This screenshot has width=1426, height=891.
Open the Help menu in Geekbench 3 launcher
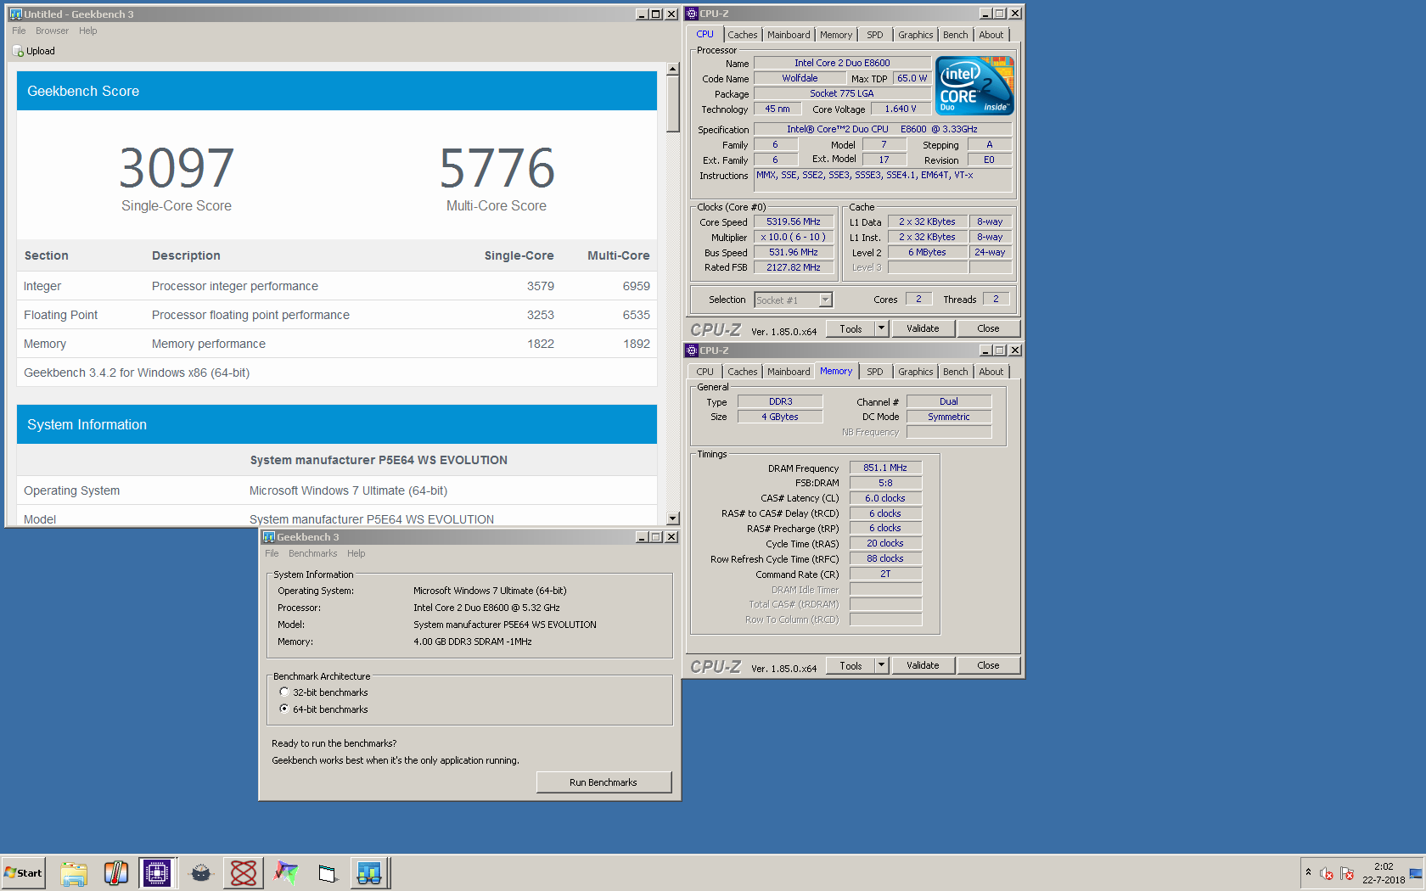(x=356, y=553)
